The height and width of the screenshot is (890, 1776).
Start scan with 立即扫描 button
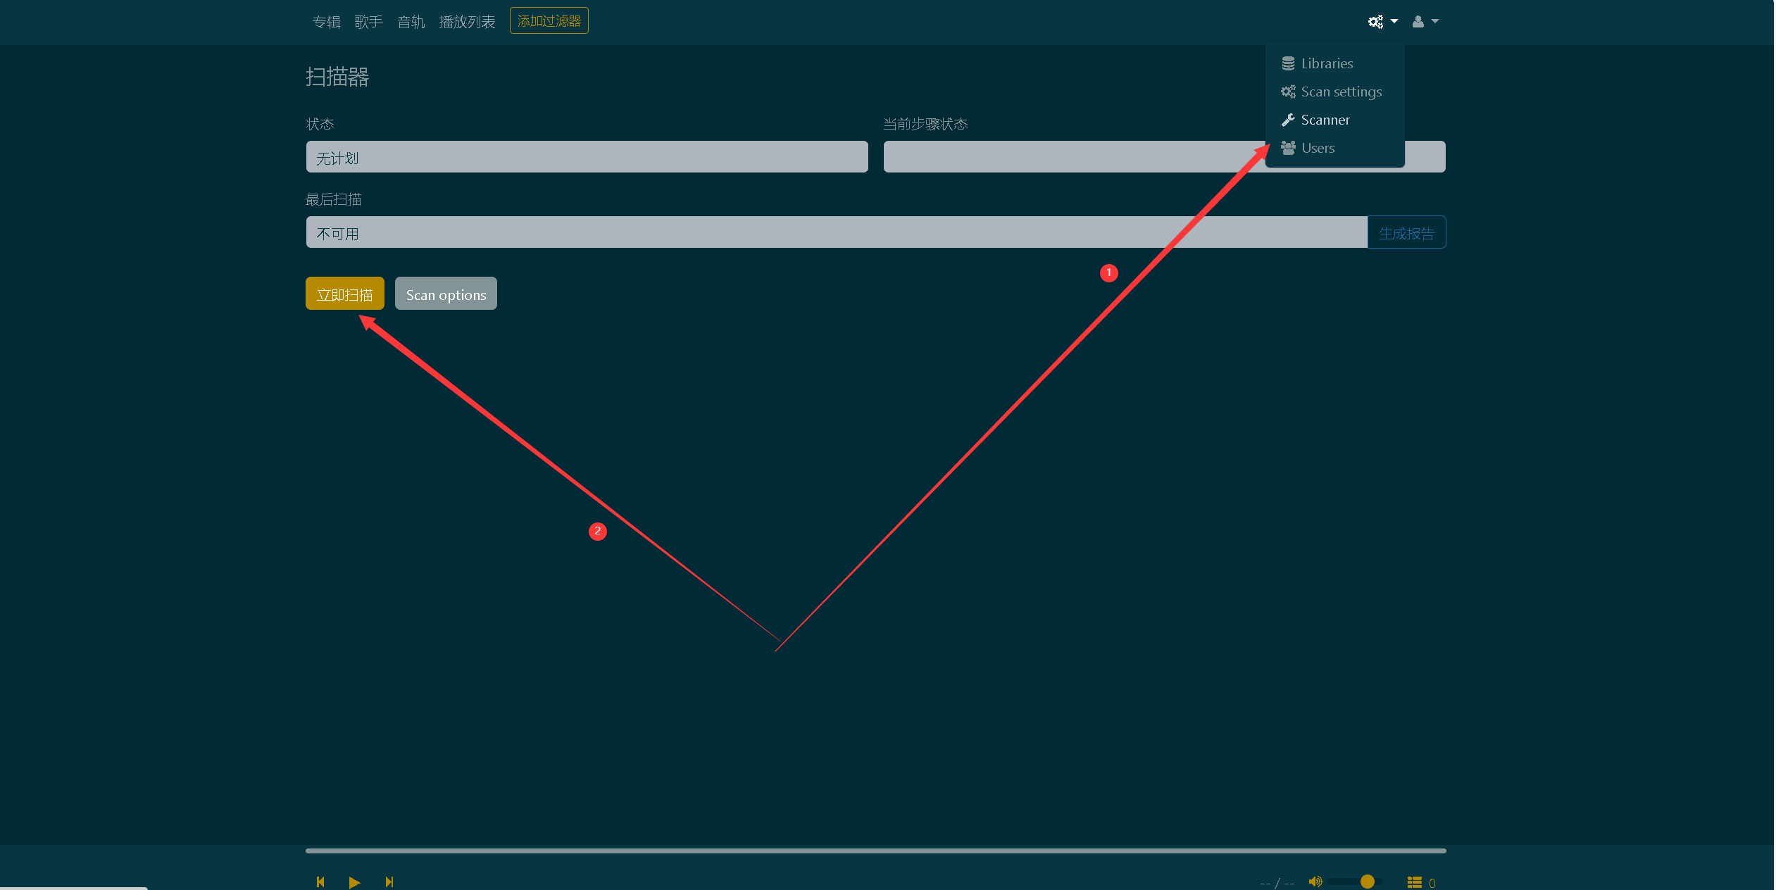point(344,294)
